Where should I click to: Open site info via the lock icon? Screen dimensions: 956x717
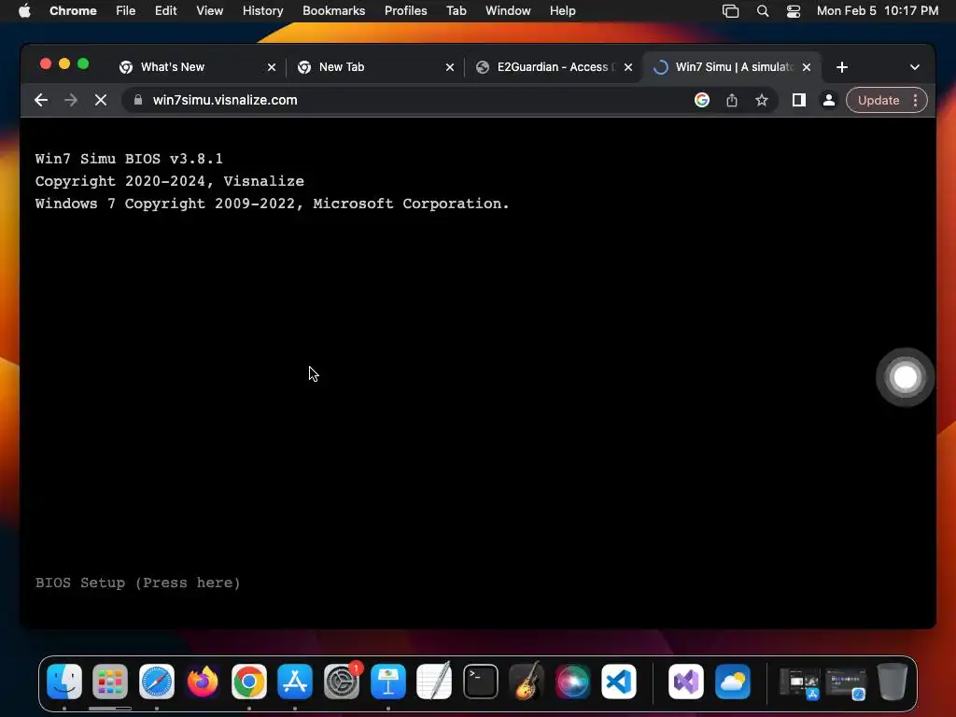tap(138, 100)
